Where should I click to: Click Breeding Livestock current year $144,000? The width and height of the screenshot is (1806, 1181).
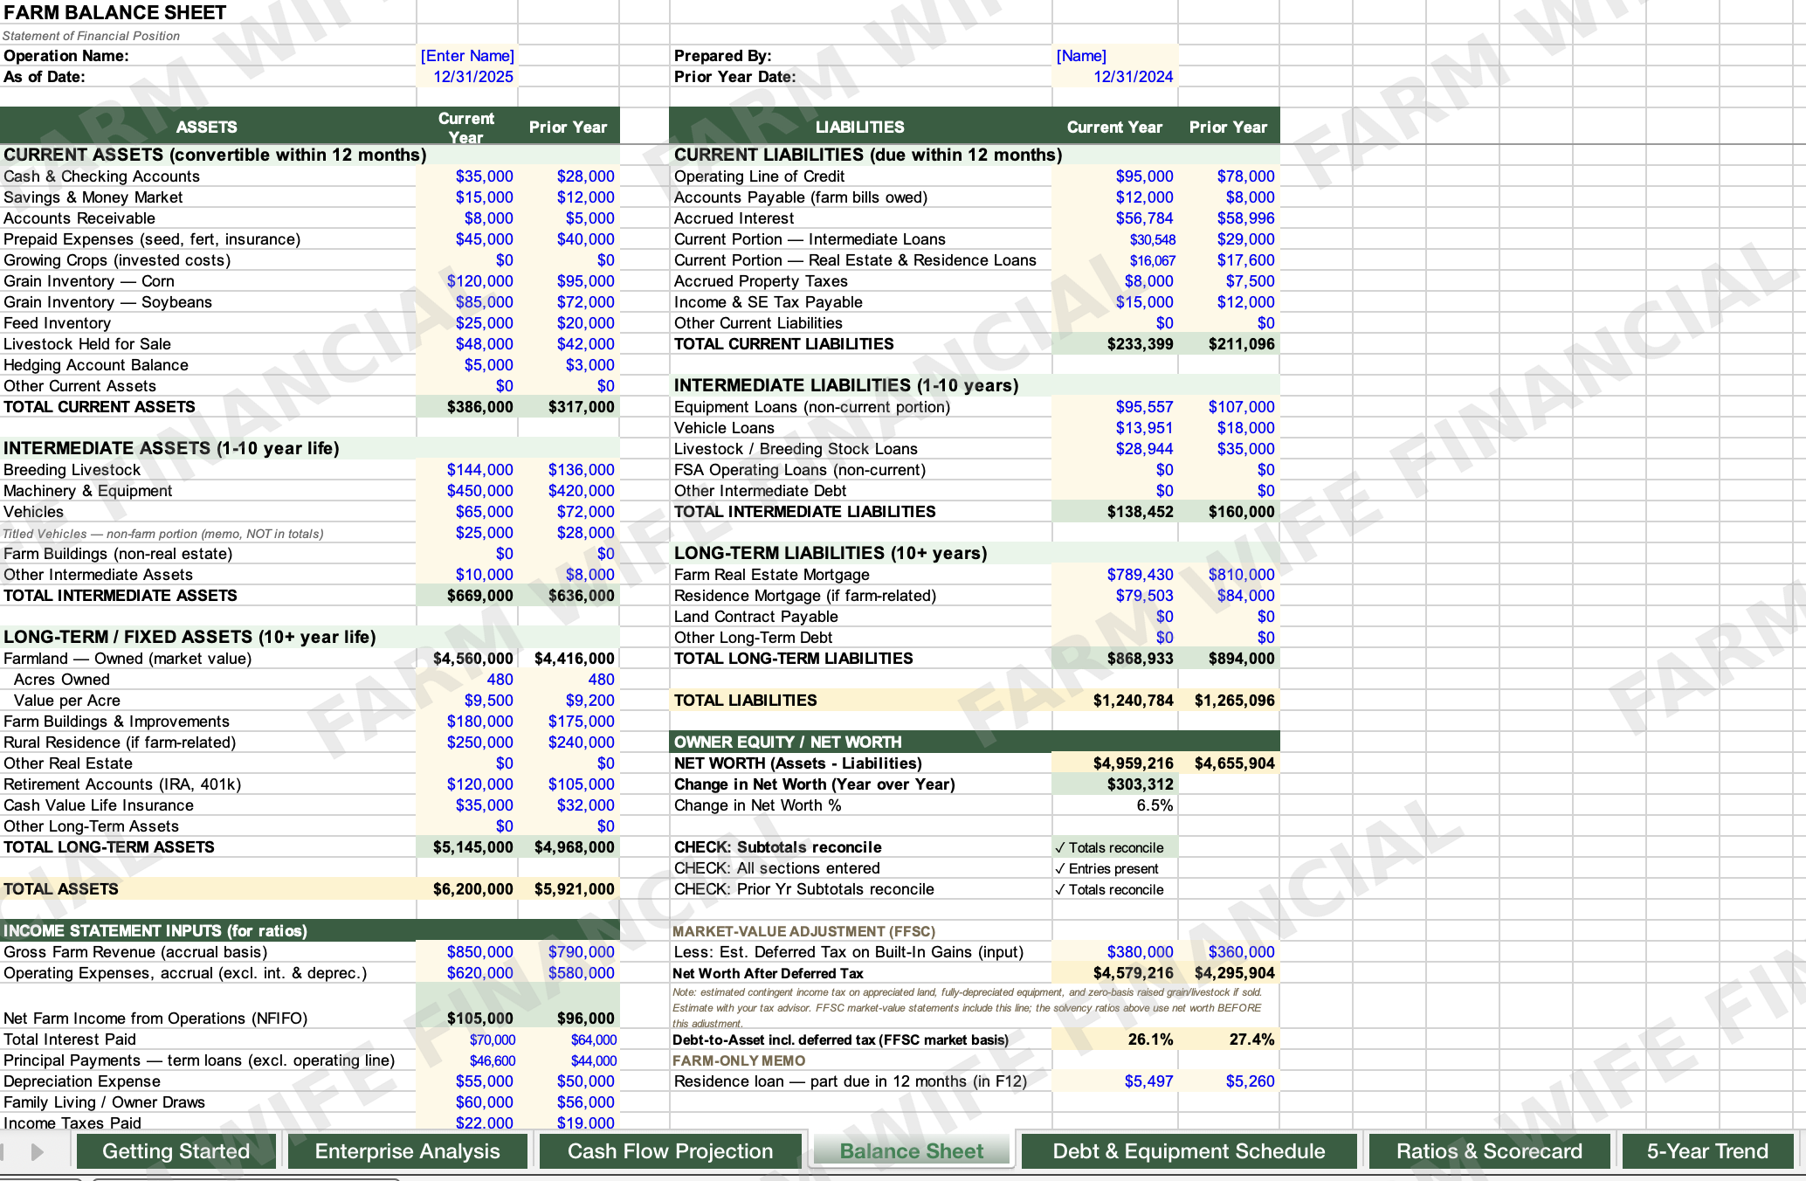pyautogui.click(x=467, y=470)
